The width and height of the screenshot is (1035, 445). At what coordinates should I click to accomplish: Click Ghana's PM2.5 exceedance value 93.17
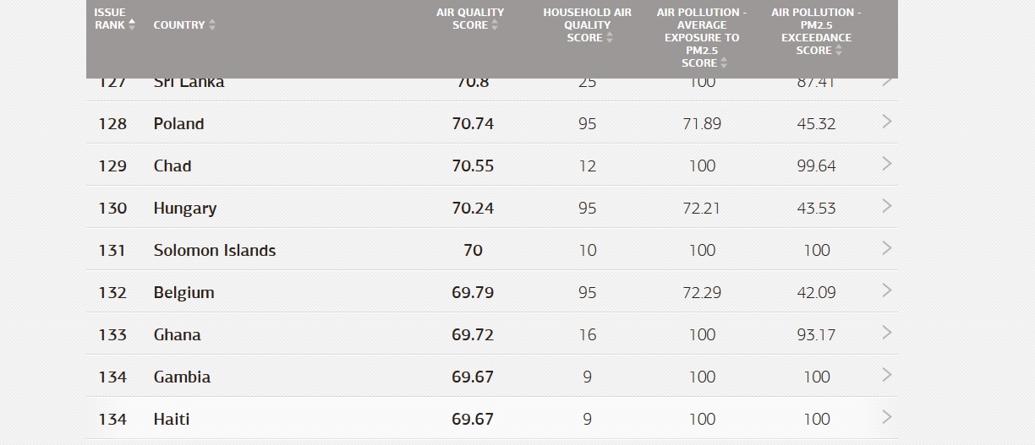(816, 334)
